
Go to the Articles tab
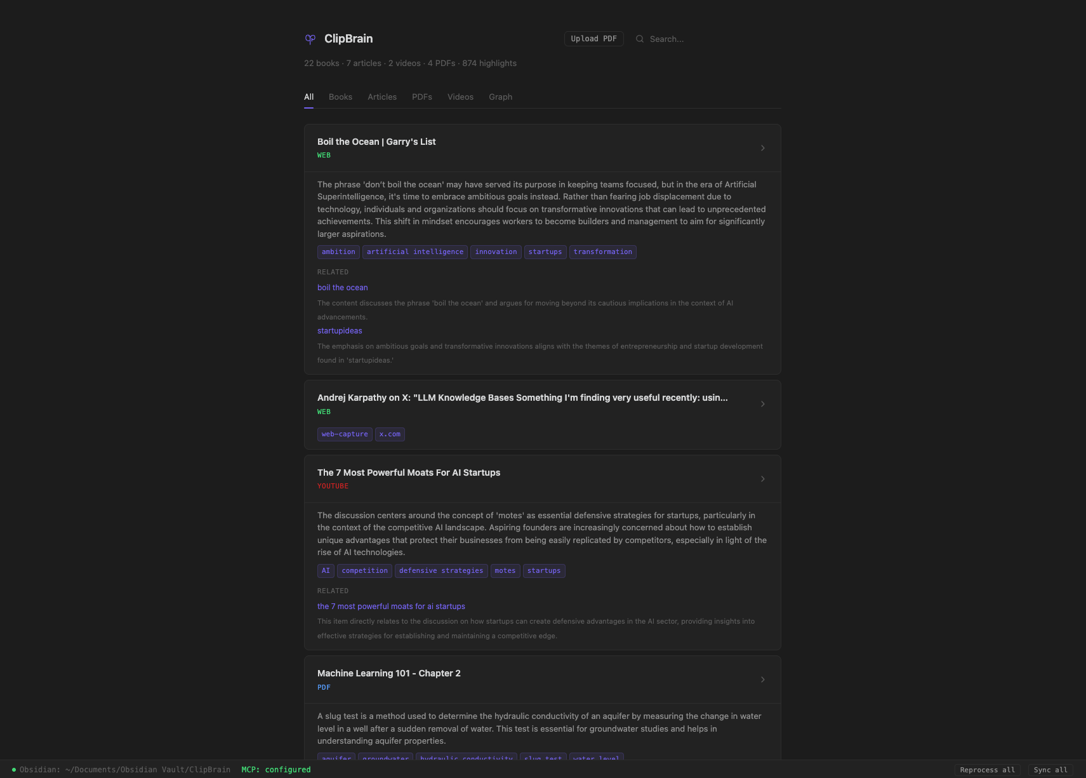click(381, 97)
